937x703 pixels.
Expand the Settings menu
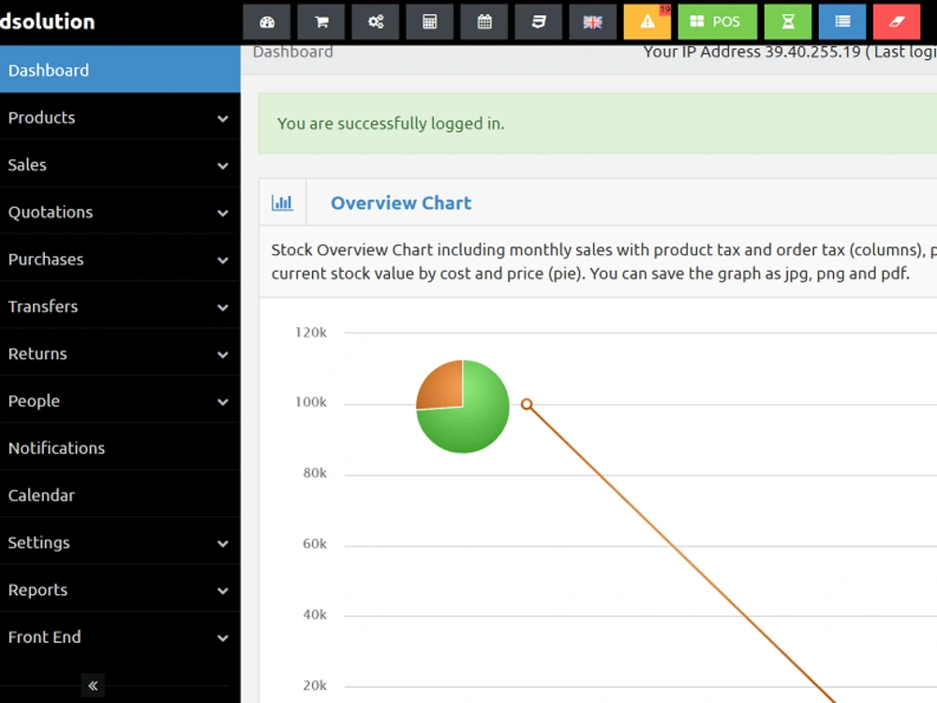[120, 542]
